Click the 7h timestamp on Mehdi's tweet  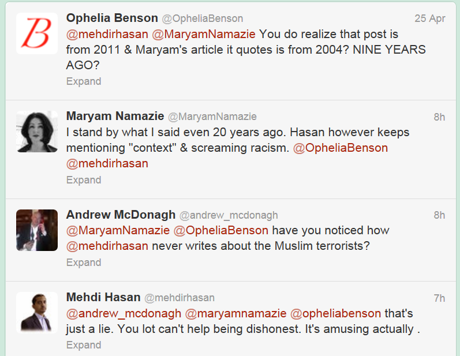click(439, 298)
